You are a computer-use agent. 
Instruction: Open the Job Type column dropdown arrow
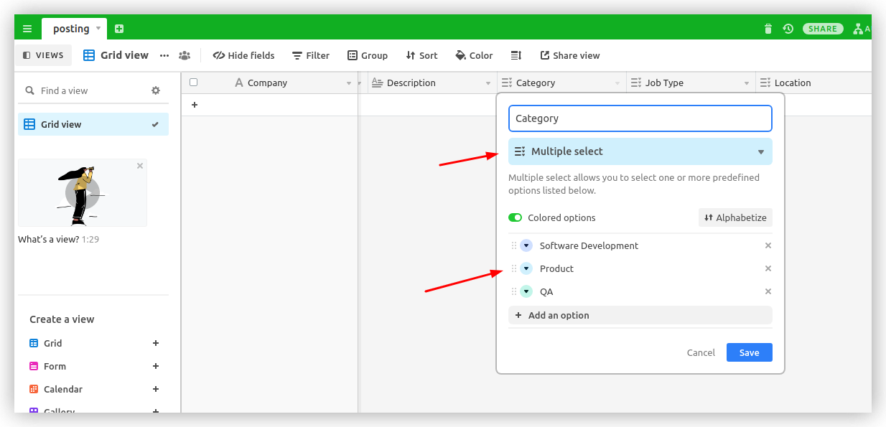pos(747,83)
